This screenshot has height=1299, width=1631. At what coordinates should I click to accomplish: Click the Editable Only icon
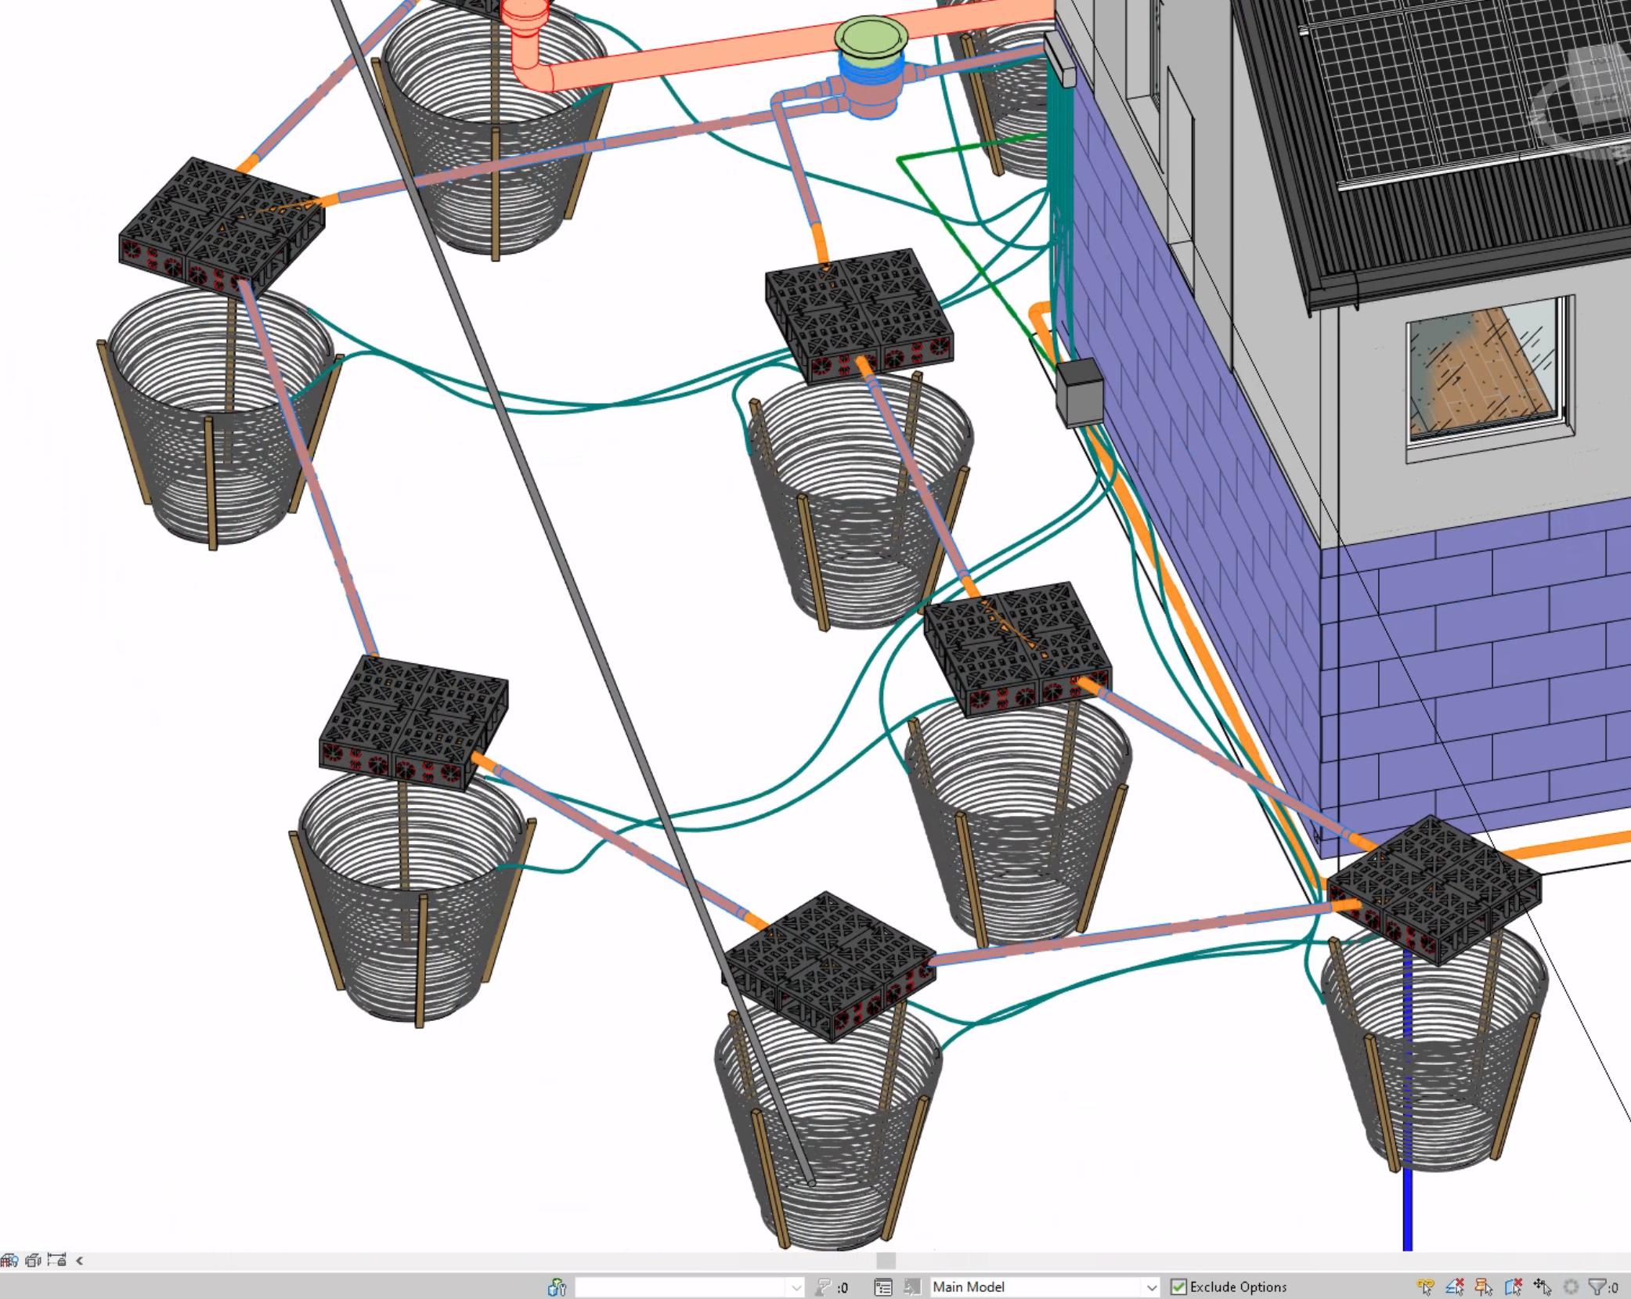click(822, 1287)
